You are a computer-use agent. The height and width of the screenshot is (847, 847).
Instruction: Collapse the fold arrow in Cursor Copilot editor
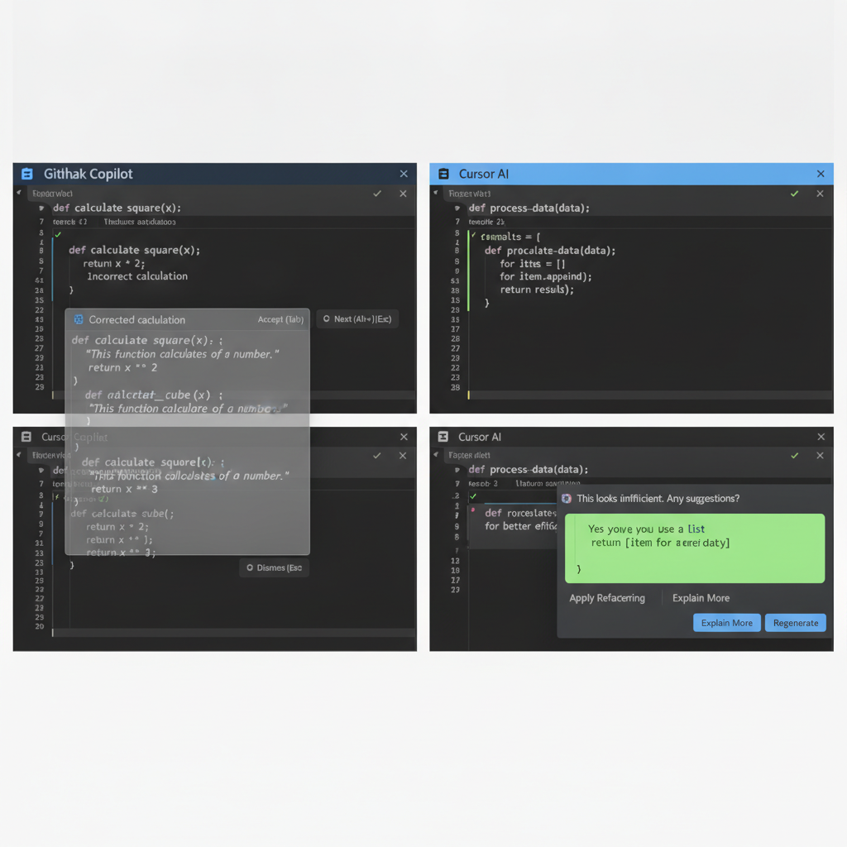tap(41, 471)
